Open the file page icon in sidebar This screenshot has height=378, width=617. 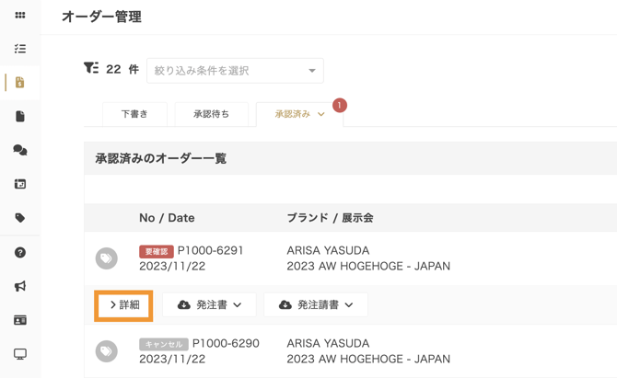(20, 117)
